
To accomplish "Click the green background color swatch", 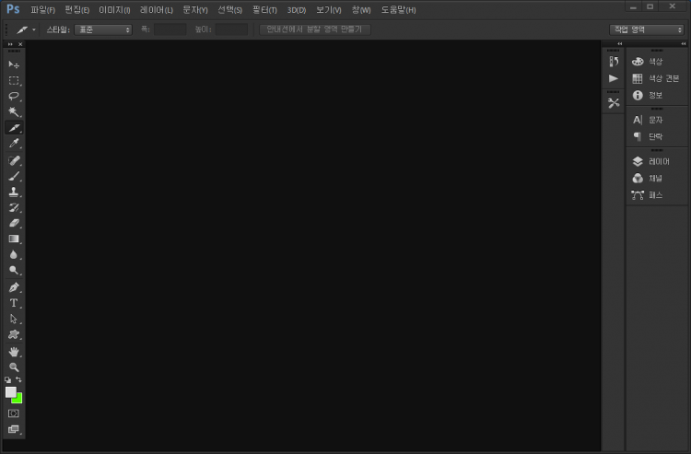I will pyautogui.click(x=19, y=399).
